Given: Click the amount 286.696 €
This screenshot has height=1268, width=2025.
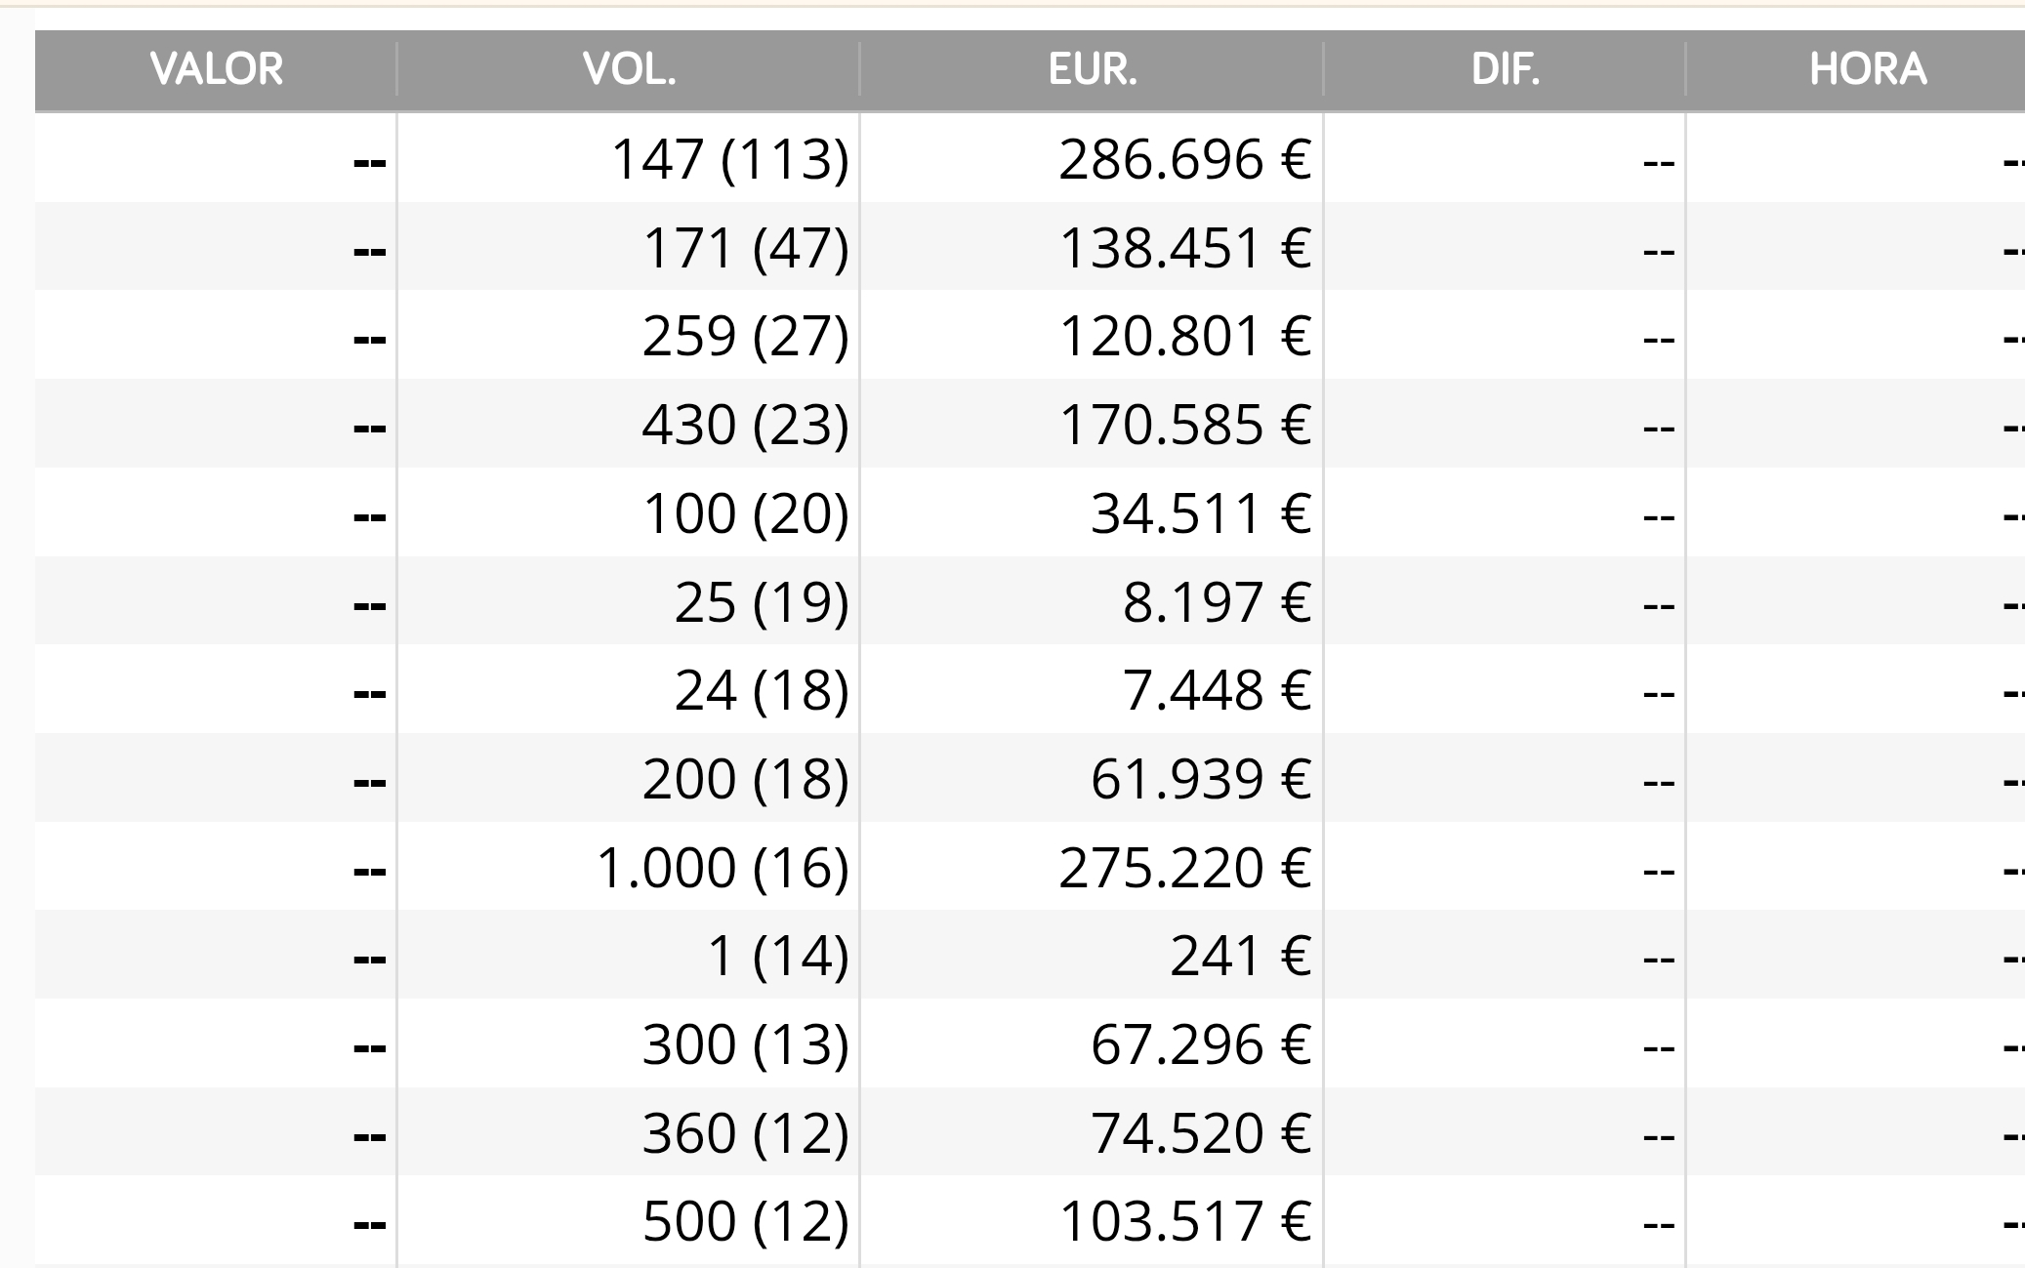Looking at the screenshot, I should [1184, 159].
